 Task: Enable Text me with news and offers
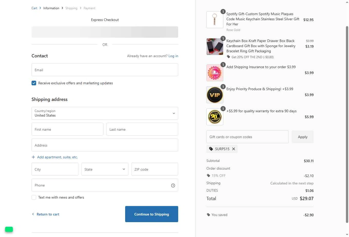pyautogui.click(x=34, y=197)
